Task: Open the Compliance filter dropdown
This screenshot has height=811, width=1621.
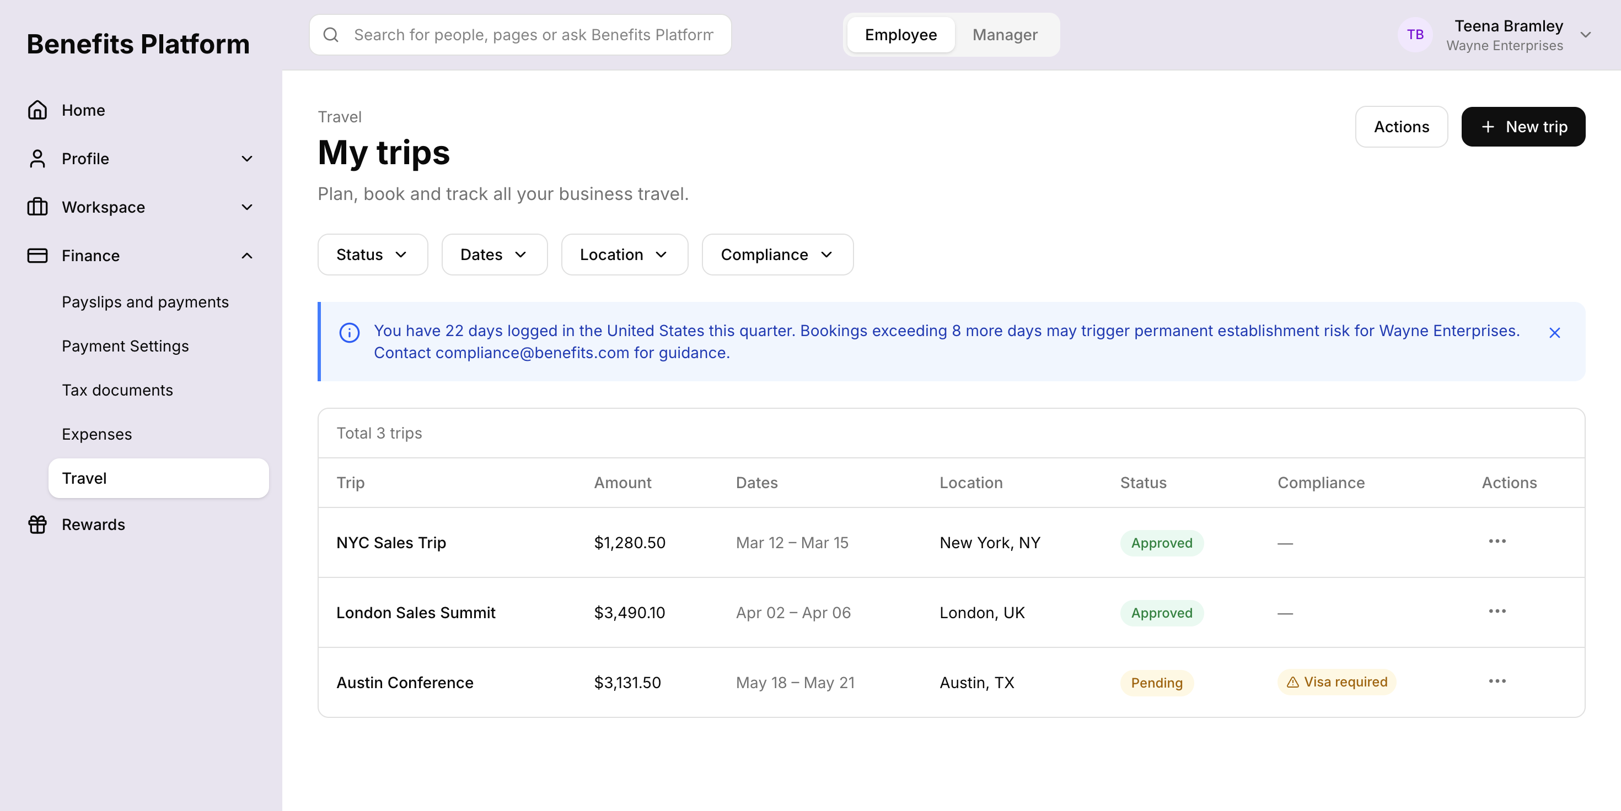Action: click(777, 255)
